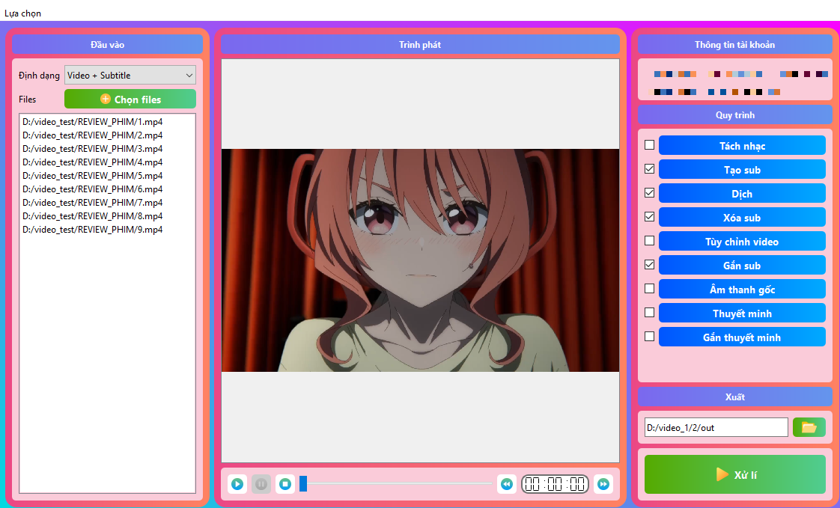Click the Thuyết minh step button
840x508 pixels.
(x=741, y=313)
